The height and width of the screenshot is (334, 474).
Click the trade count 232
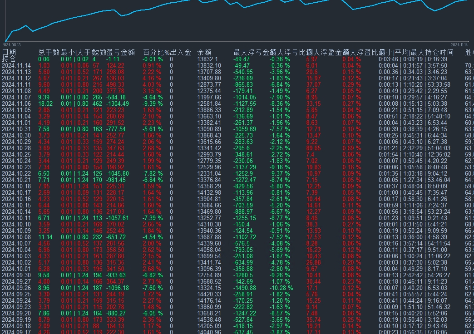[x=97, y=237]
